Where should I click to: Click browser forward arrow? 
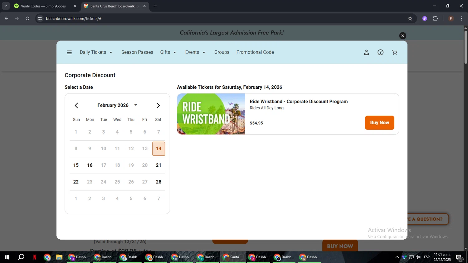(x=17, y=18)
